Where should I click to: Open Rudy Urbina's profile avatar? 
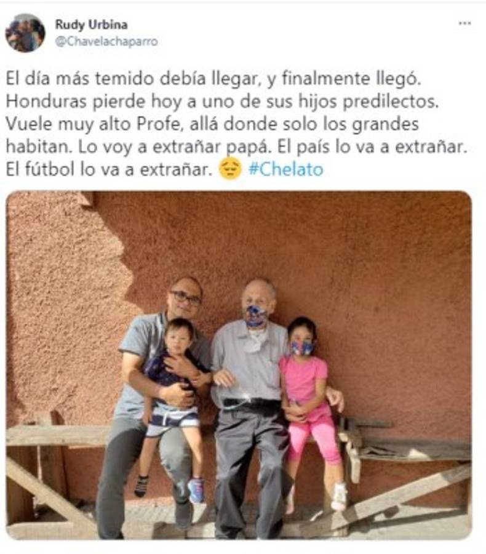[25, 33]
